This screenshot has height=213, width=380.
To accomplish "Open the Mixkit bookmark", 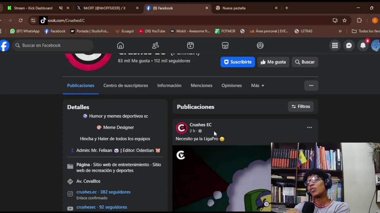I will (x=190, y=31).
